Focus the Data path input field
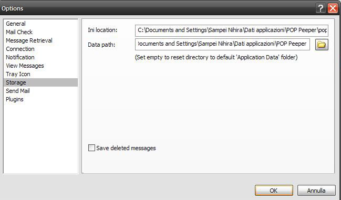 click(x=222, y=44)
